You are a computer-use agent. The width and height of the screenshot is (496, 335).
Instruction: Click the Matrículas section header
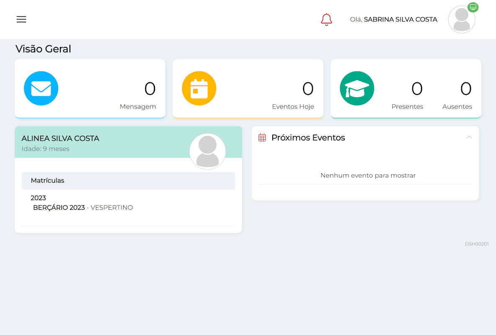click(47, 180)
